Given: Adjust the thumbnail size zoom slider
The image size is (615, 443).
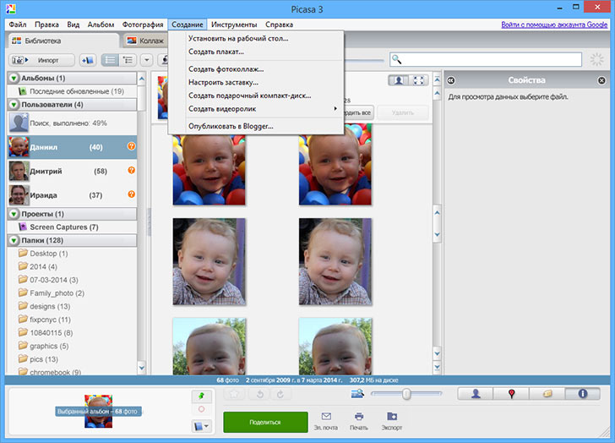Looking at the screenshot, I should coord(406,394).
